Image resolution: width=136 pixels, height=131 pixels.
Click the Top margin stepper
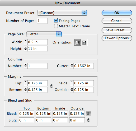pos(26,83)
